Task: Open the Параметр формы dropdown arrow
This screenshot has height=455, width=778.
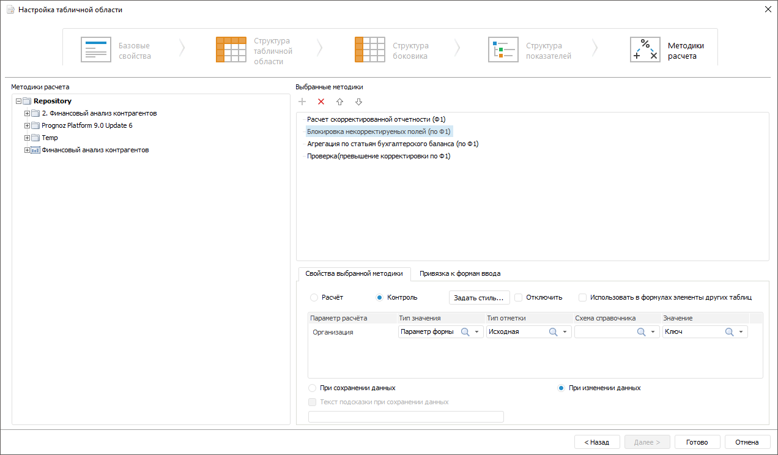Action: 477,332
